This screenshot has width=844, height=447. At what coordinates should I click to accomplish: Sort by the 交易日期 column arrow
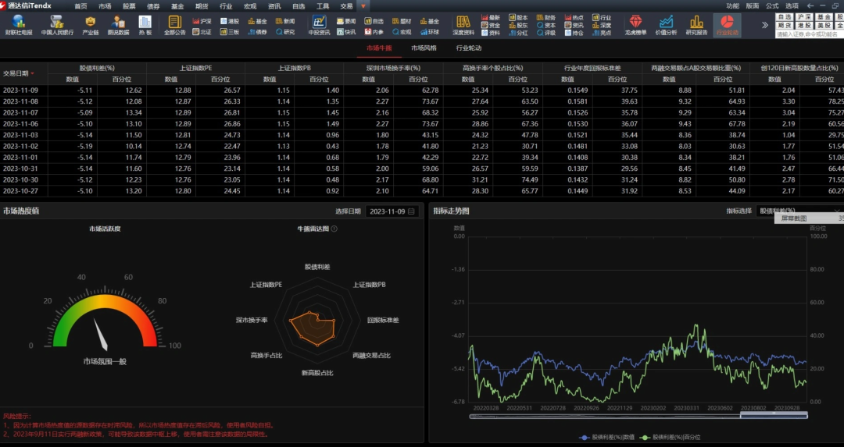(x=32, y=73)
